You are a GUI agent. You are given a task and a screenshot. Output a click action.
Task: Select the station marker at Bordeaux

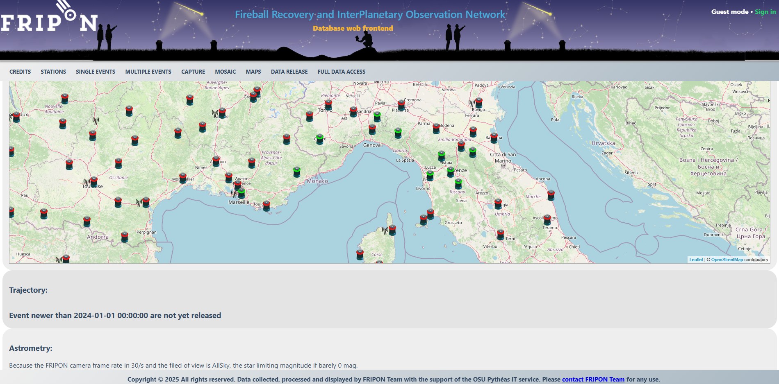click(x=16, y=117)
